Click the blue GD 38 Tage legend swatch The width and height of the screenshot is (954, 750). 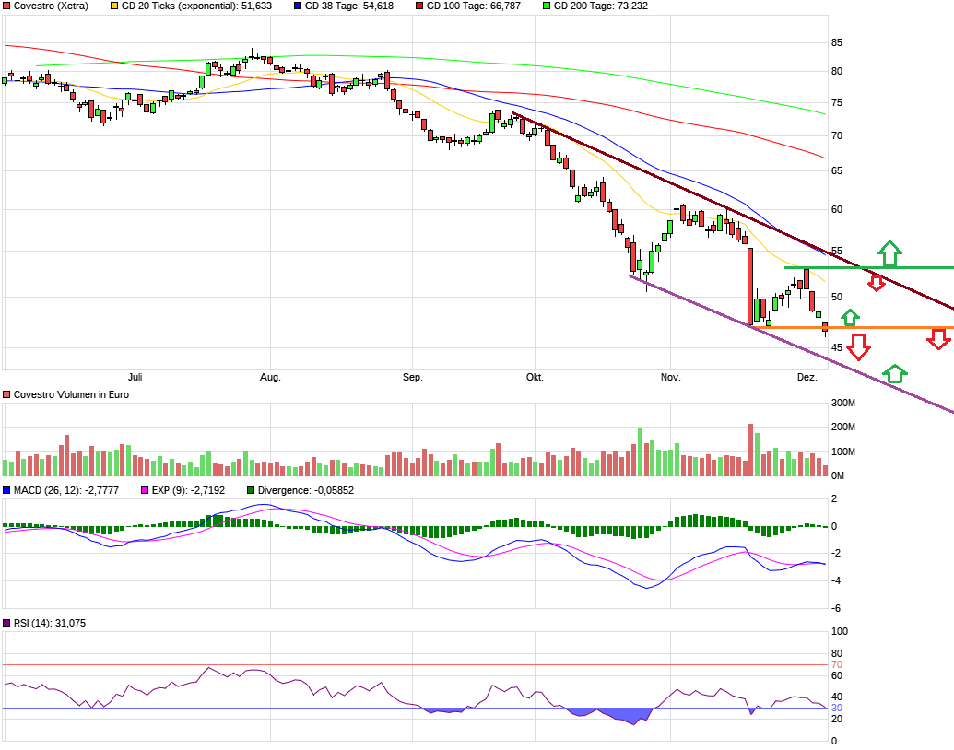click(x=298, y=6)
